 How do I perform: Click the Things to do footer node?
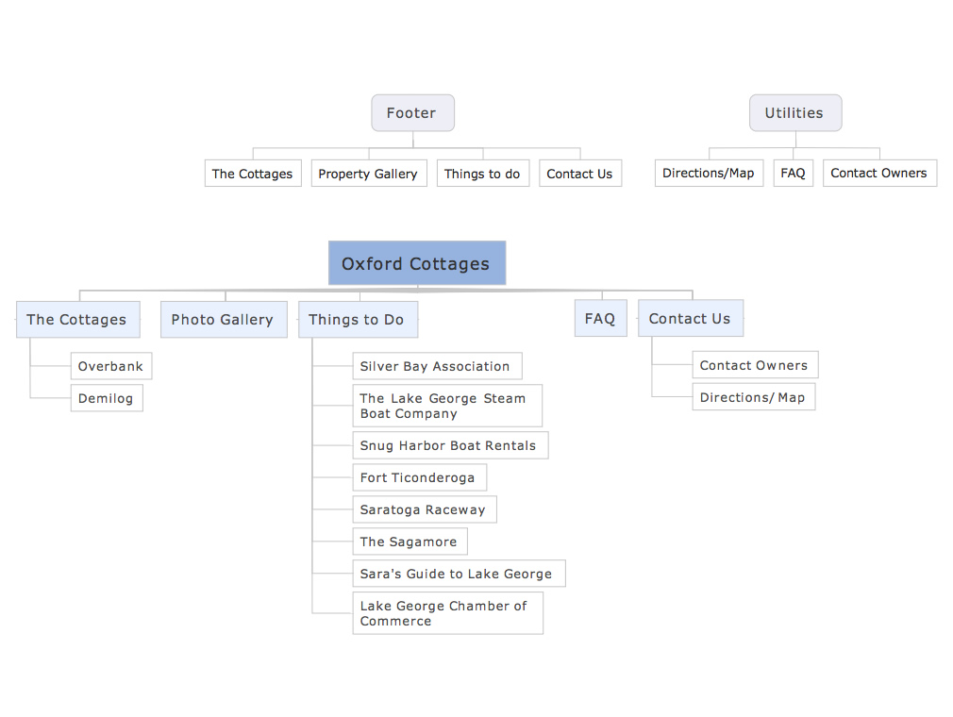click(482, 174)
